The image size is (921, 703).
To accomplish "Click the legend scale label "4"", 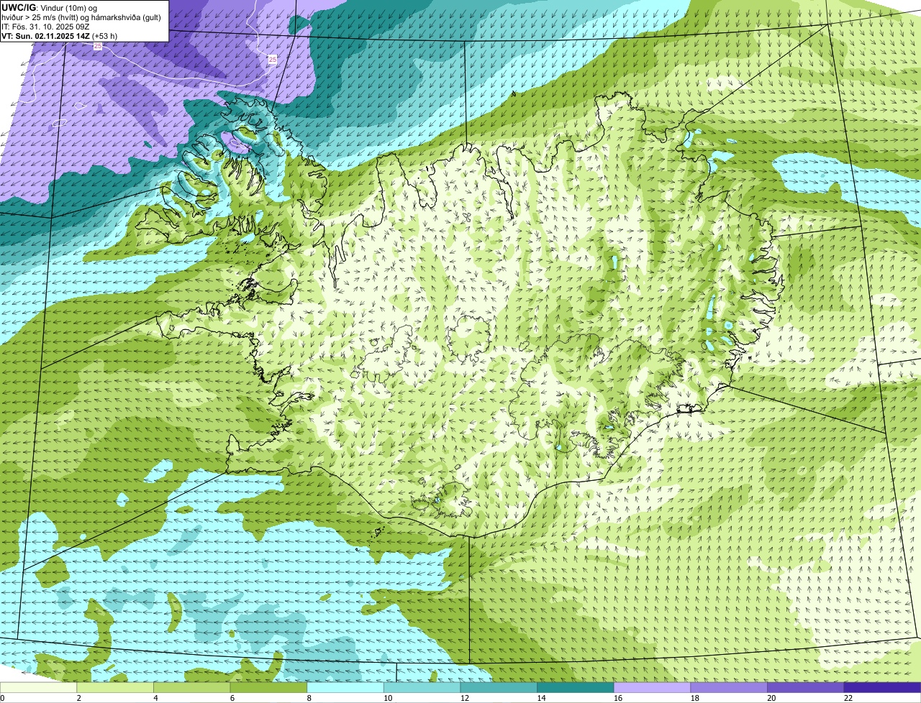I will pyautogui.click(x=155, y=698).
